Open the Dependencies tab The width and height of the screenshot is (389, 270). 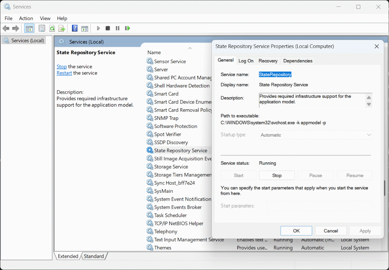pos(298,61)
